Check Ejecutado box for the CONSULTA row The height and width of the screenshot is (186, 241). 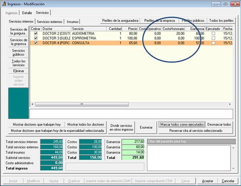click(213, 42)
